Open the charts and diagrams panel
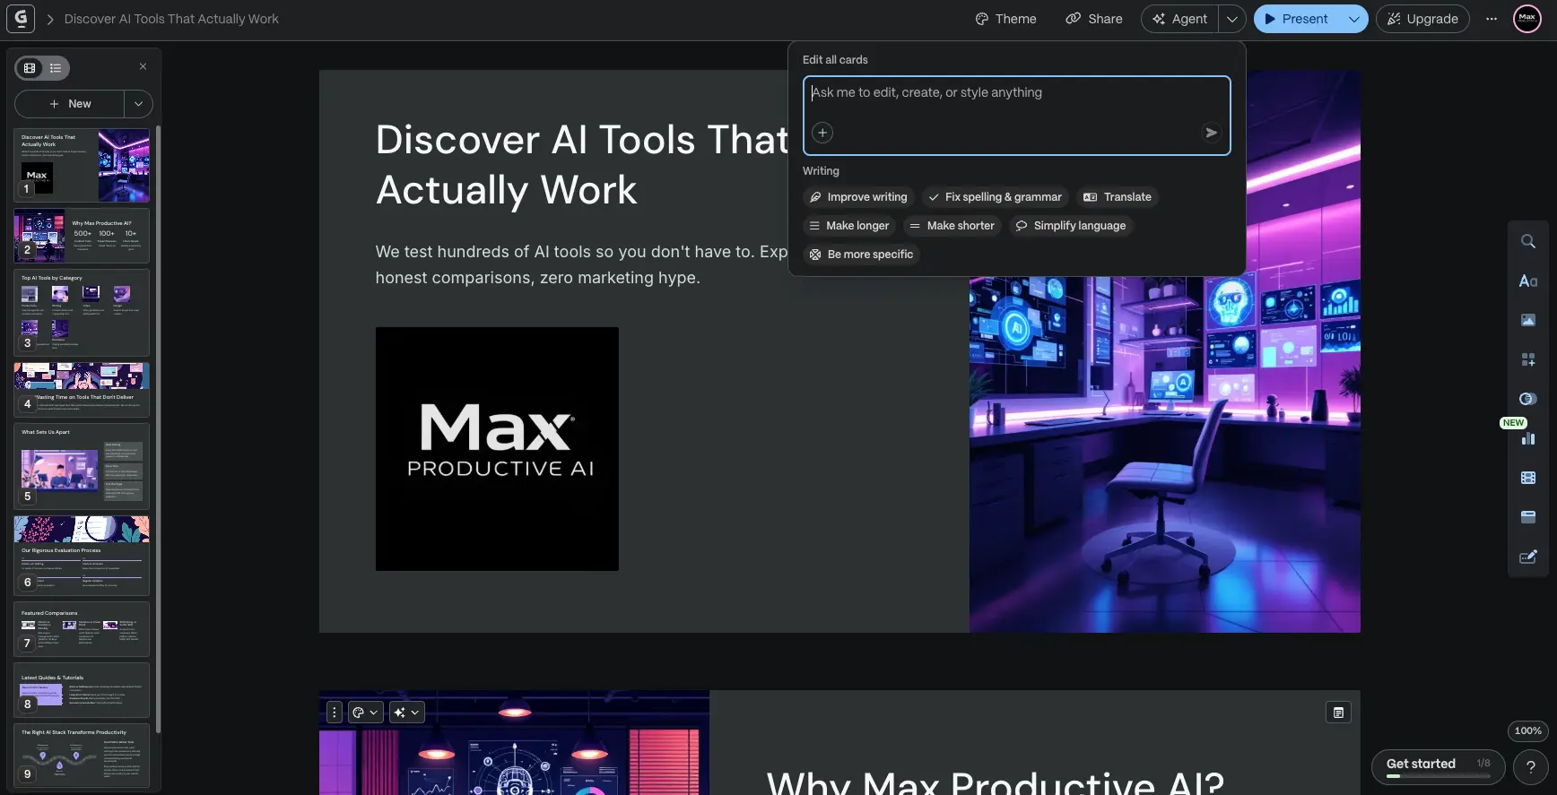Viewport: 1557px width, 795px height. coord(1527,438)
